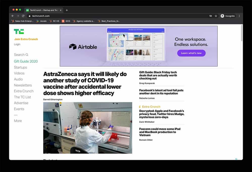
Task: Select Extra Crunch in sidebar menu
Action: (x=24, y=91)
